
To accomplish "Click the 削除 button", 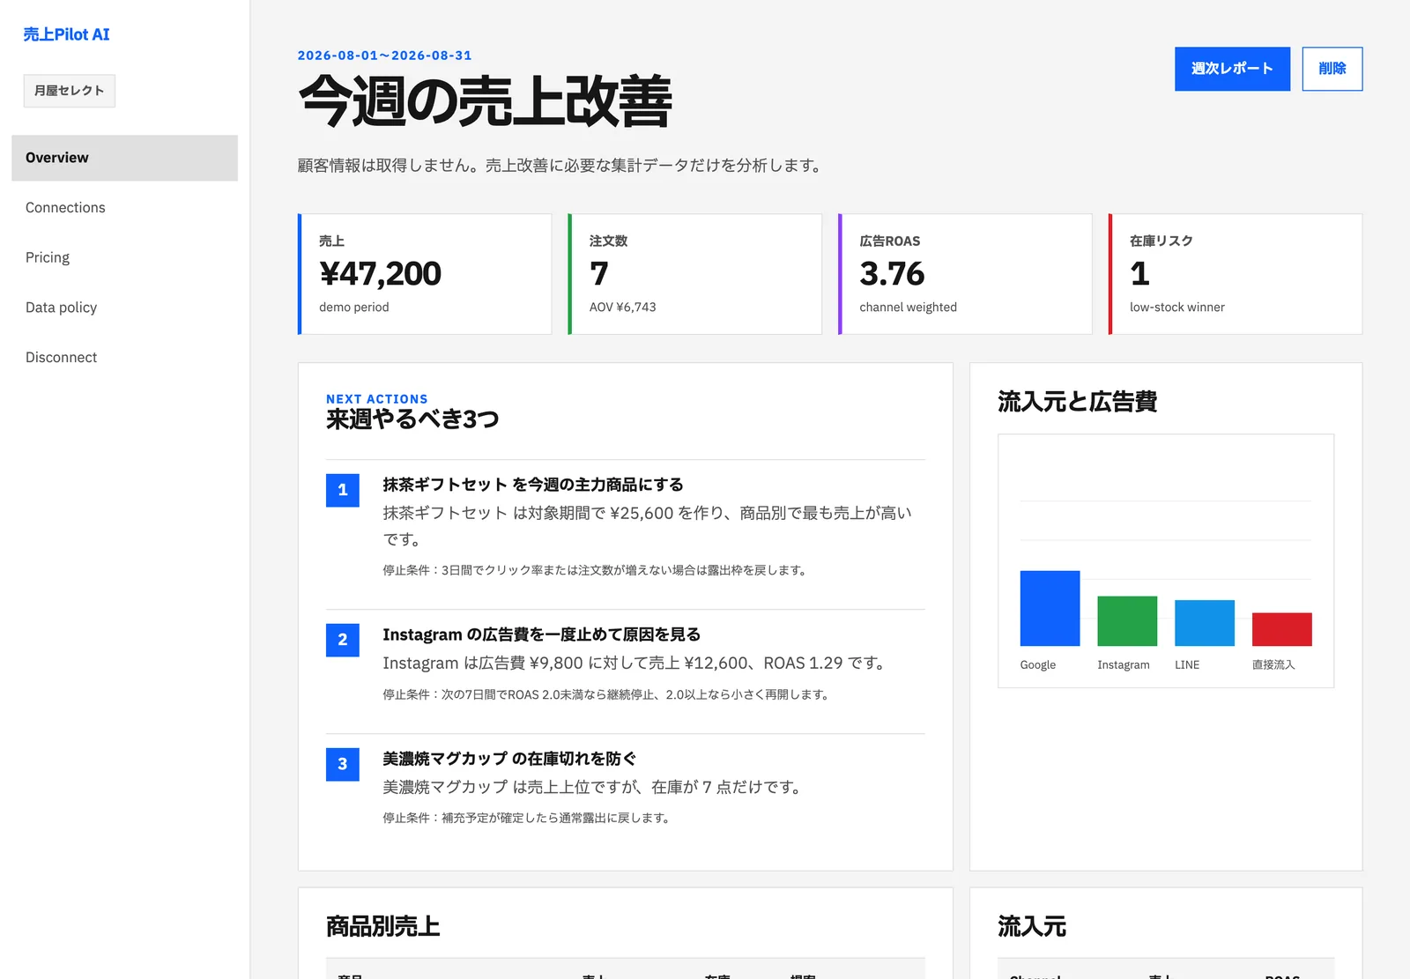I will (1332, 69).
